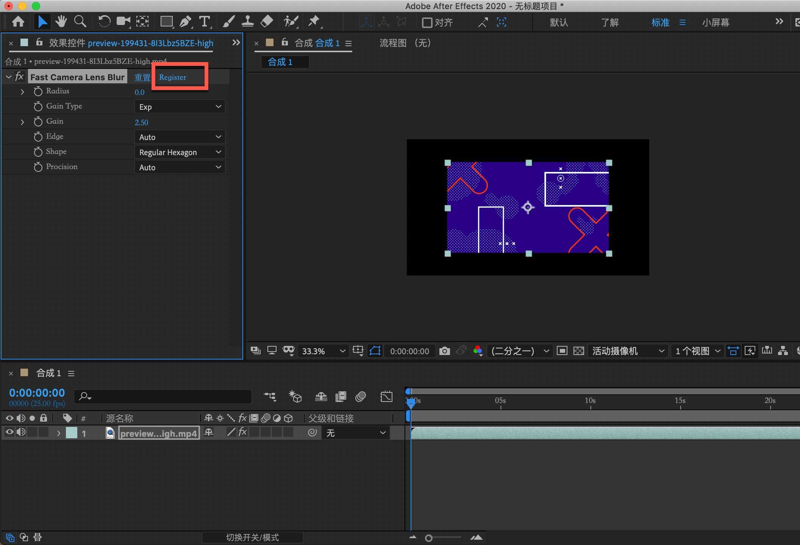
Task: Click the timeline search field
Action: (163, 396)
